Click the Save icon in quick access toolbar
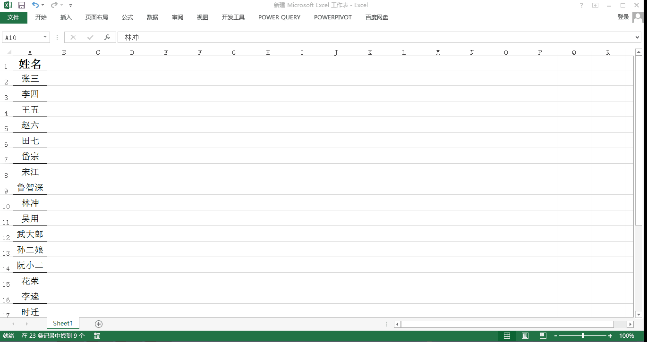Viewport: 647px width, 342px height. [x=22, y=5]
